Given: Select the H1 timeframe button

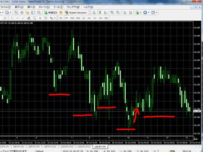Looking at the screenshot, I should 84,18.
